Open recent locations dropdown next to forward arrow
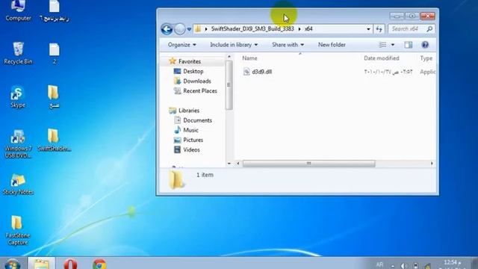This screenshot has width=478, height=269. [x=189, y=29]
